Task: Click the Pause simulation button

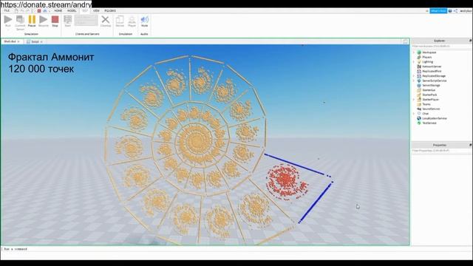Action: tap(32, 21)
